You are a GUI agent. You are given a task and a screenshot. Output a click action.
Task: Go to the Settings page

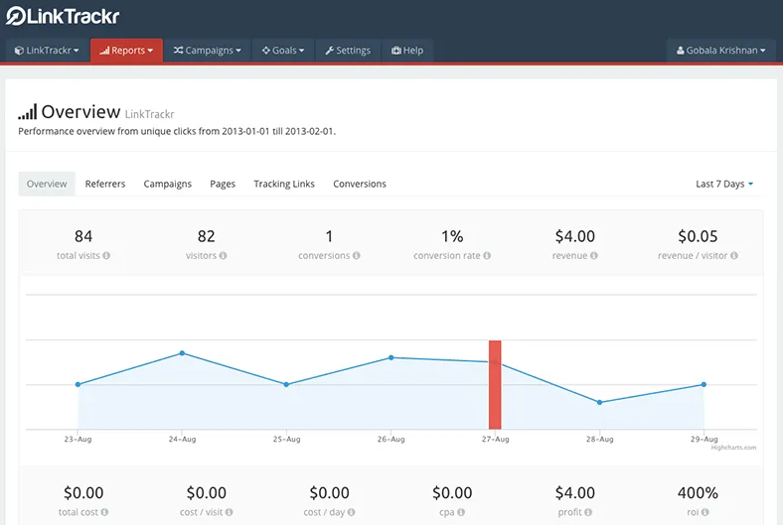click(347, 51)
